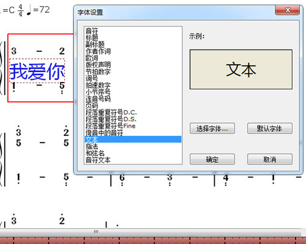This screenshot has width=306, height=244.
Task: Confirm with the 确定 button
Action: coord(212,159)
